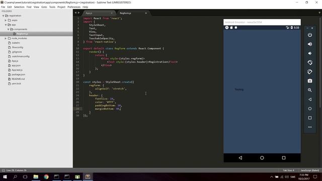This screenshot has width=322, height=181.
Task: Go to next tab with right arrow
Action: pos(78,13)
